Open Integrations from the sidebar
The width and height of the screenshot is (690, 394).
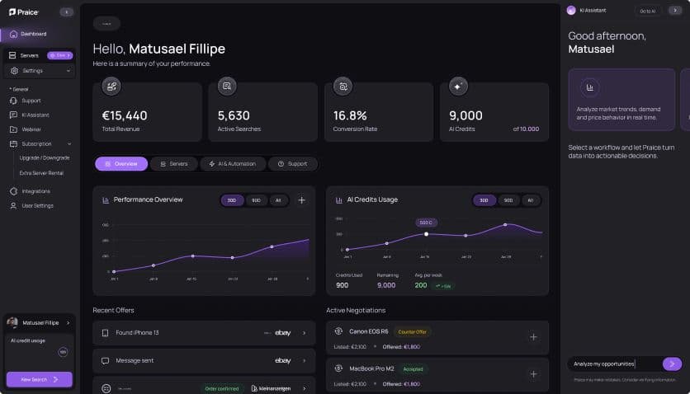coord(35,191)
